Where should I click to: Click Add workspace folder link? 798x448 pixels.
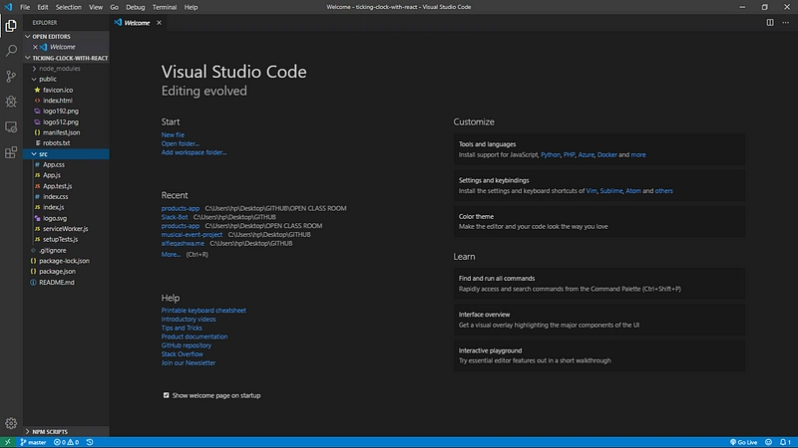(194, 152)
